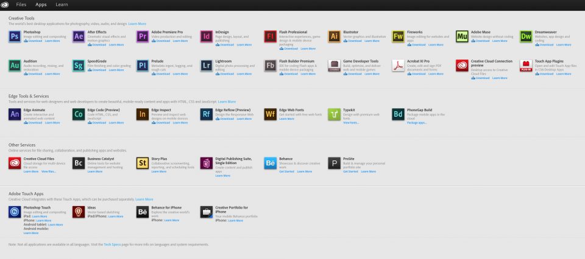Click the Business Catalyst Bc icon
Screen dimensions: 585x259
click(79, 163)
